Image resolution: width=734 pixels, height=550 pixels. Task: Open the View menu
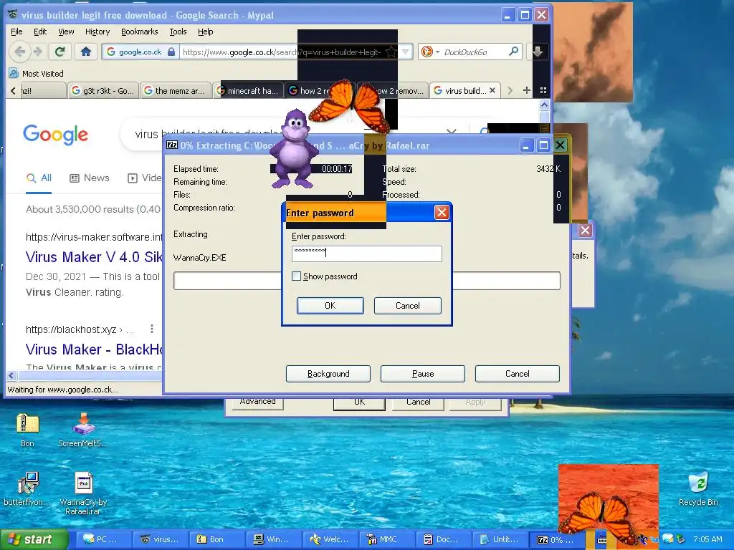coord(66,32)
